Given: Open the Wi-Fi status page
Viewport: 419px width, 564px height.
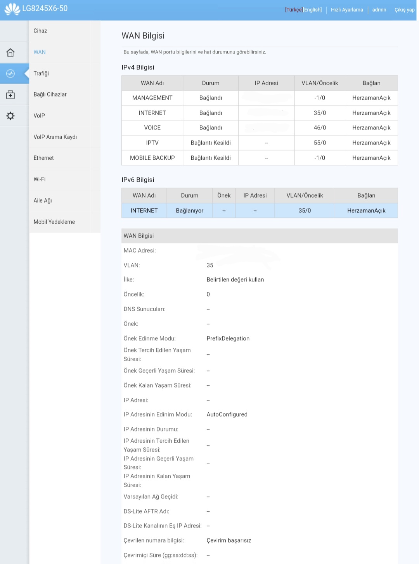Looking at the screenshot, I should click(x=40, y=179).
